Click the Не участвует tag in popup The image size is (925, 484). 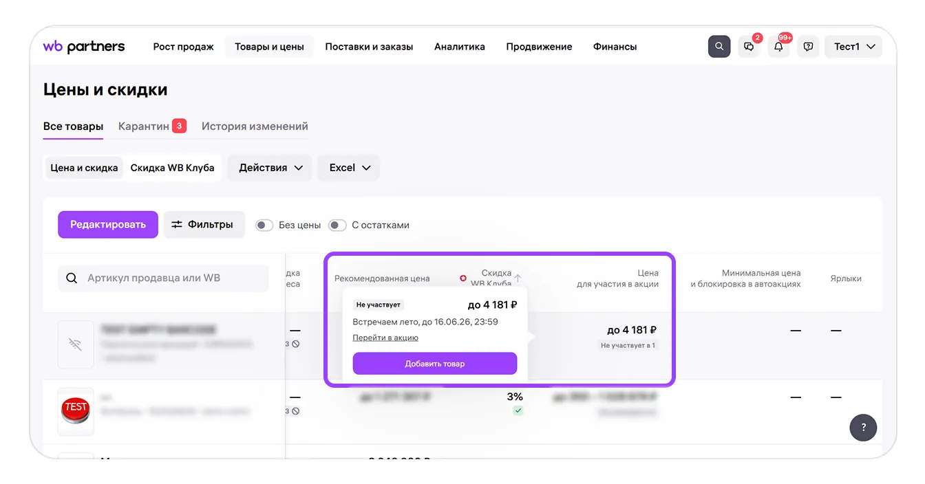(378, 305)
